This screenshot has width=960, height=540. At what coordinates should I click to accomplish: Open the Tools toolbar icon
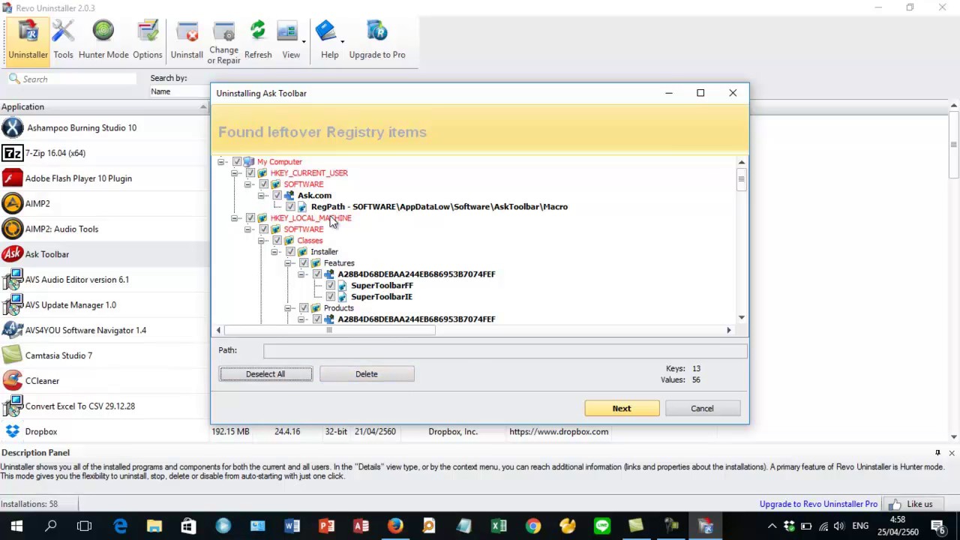pyautogui.click(x=63, y=40)
